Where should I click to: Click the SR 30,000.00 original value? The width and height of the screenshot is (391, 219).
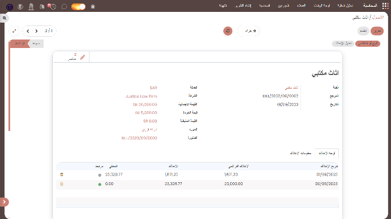[145, 104]
